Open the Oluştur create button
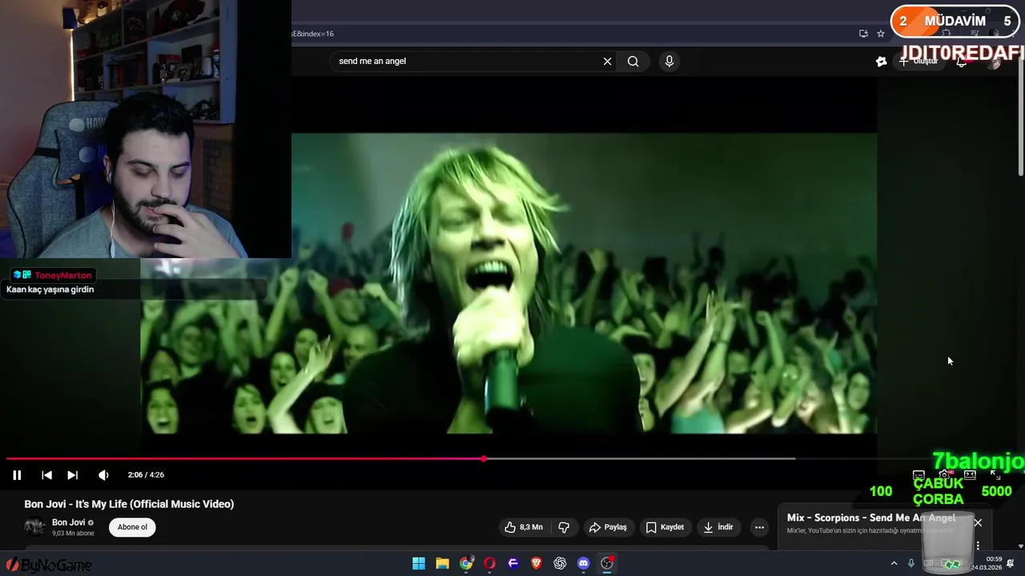The image size is (1025, 576). tap(919, 61)
